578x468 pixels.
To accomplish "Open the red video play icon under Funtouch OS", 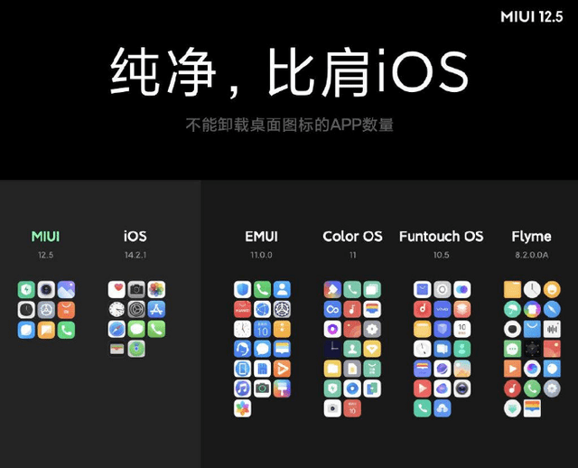I will point(423,388).
